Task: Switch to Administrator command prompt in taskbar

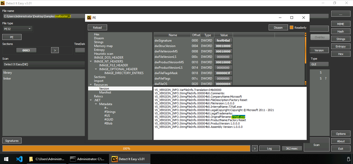Action: (88, 159)
